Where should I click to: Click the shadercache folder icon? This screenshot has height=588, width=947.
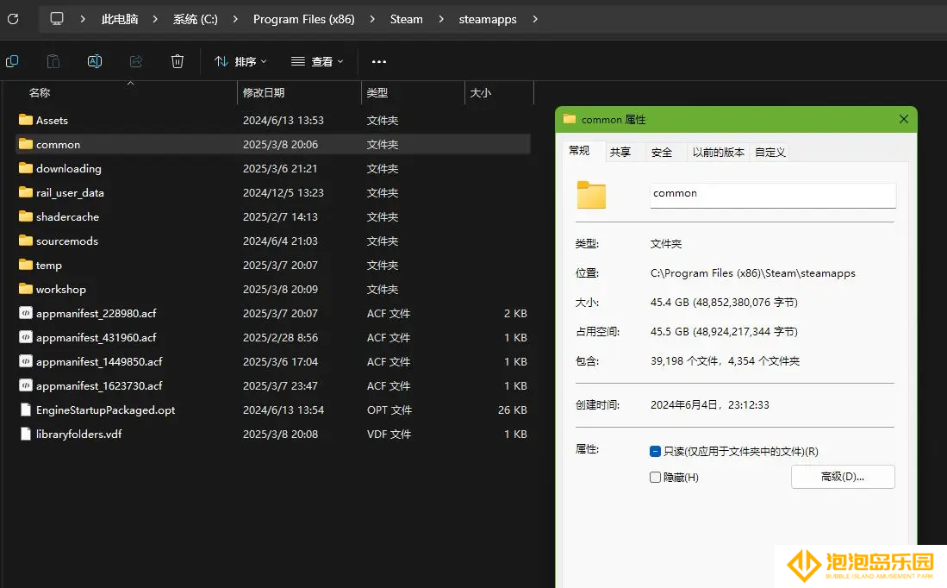coord(25,216)
